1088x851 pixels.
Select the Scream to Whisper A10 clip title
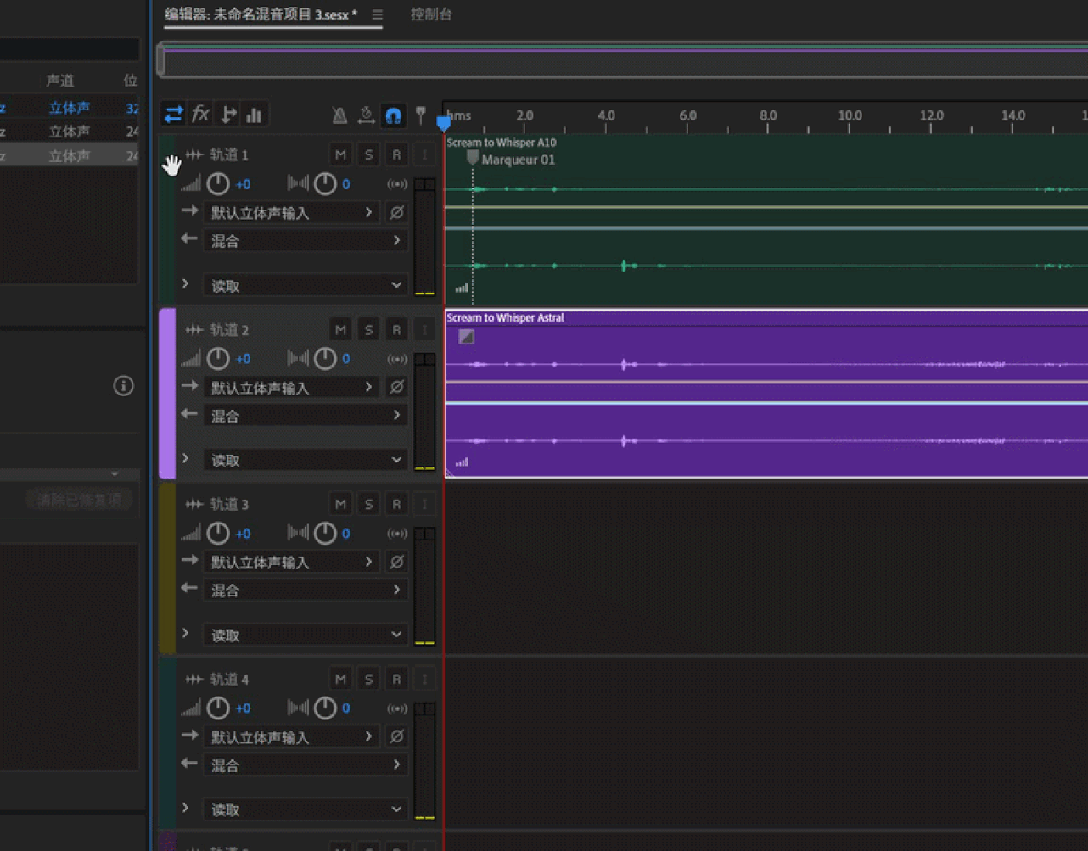coord(502,143)
